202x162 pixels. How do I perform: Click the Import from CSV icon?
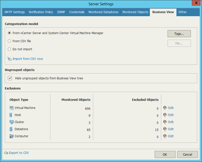click(x=10, y=59)
